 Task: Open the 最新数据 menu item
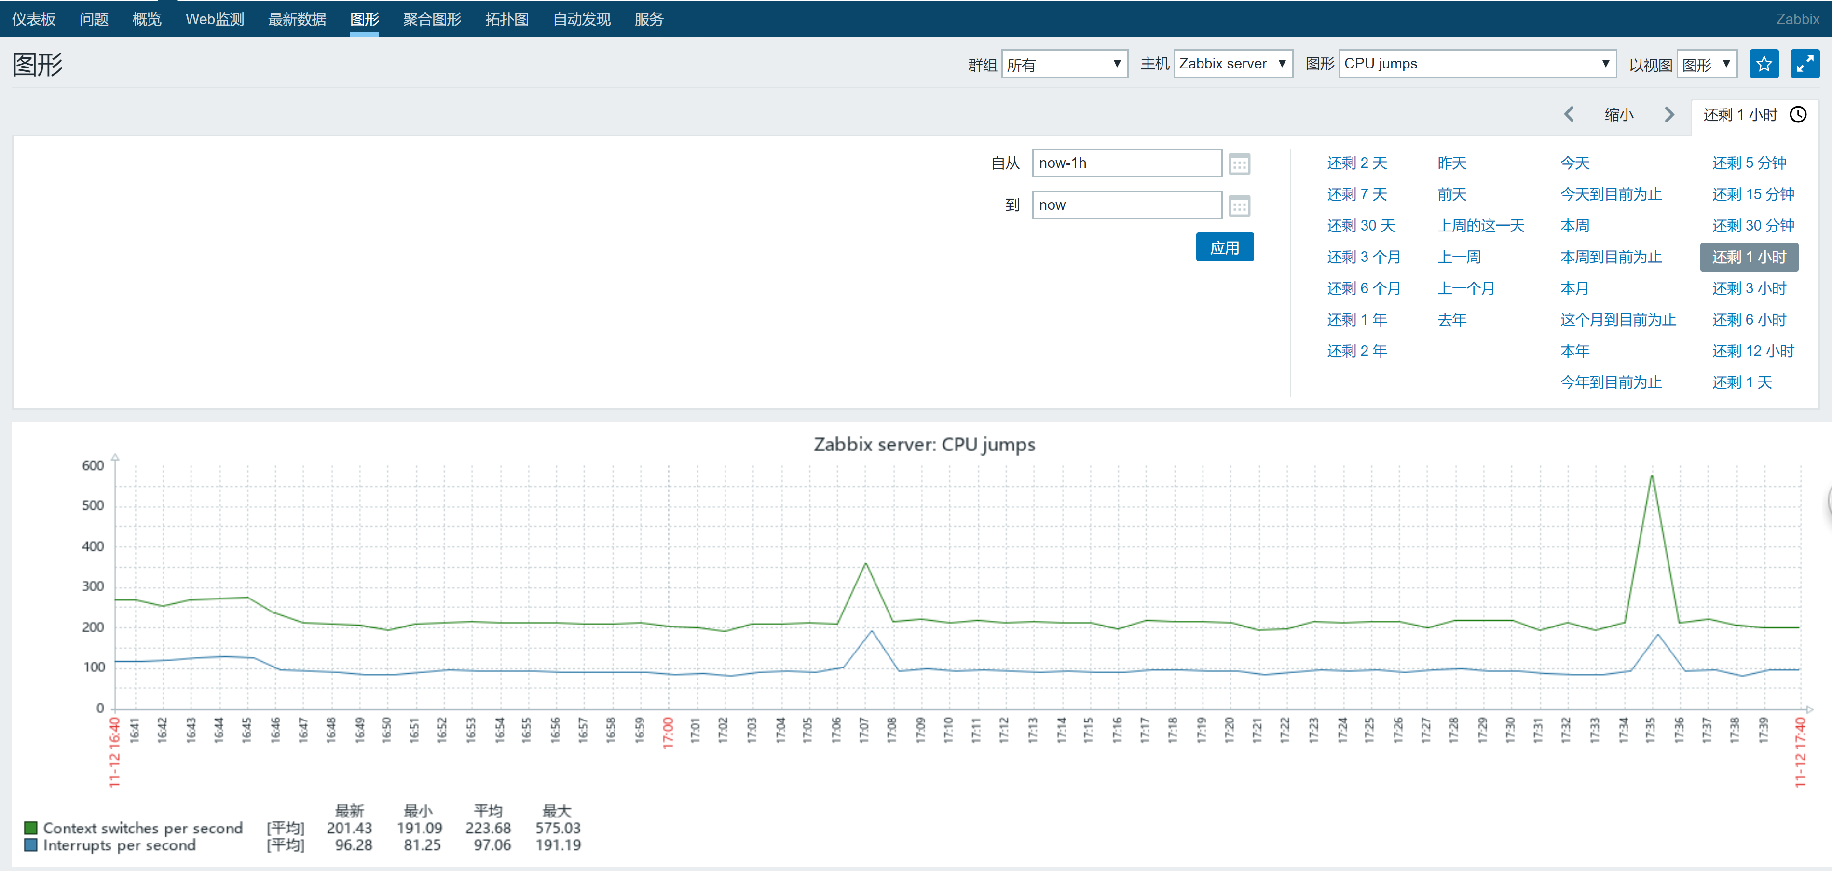[x=297, y=19]
